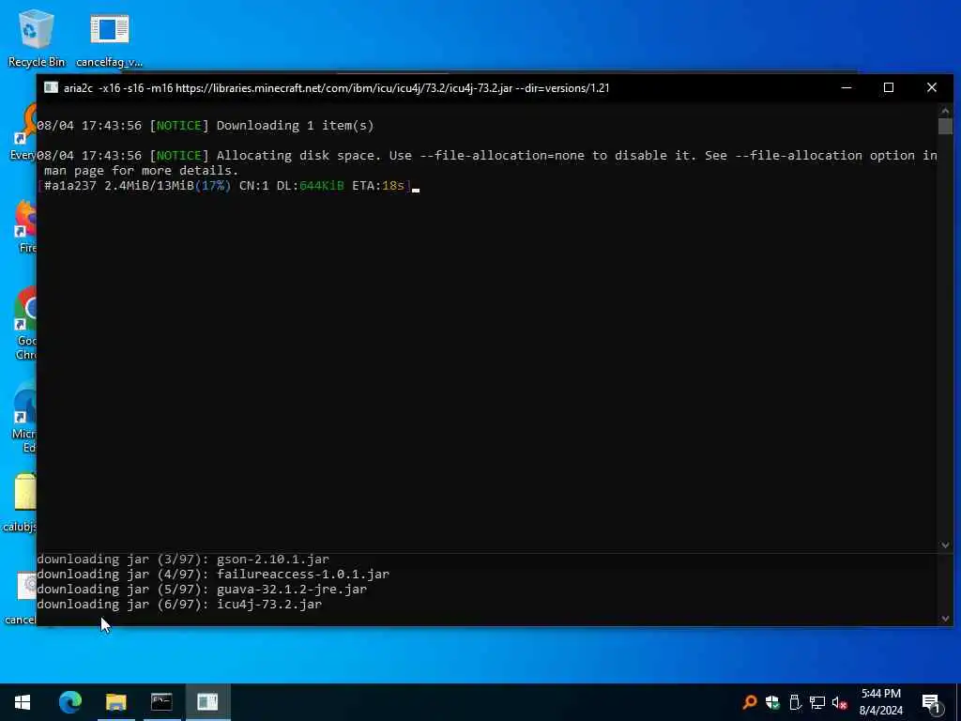The width and height of the screenshot is (961, 721).
Task: Click the aria2c title bar command text
Action: 337,87
